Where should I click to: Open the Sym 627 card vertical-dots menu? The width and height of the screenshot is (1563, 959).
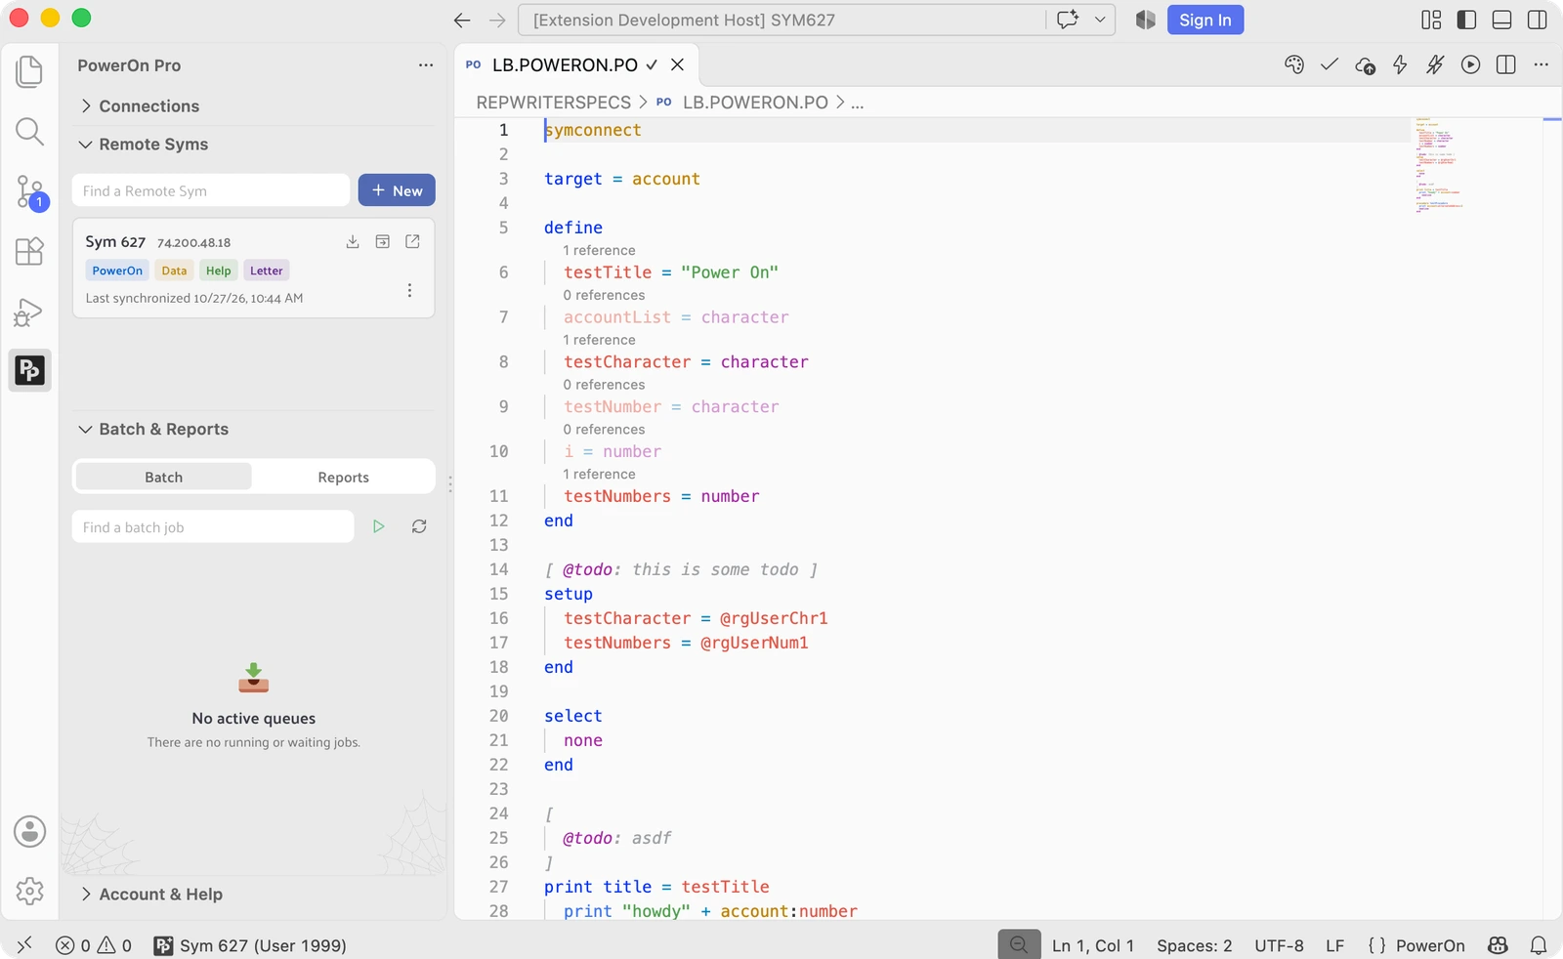point(409,290)
